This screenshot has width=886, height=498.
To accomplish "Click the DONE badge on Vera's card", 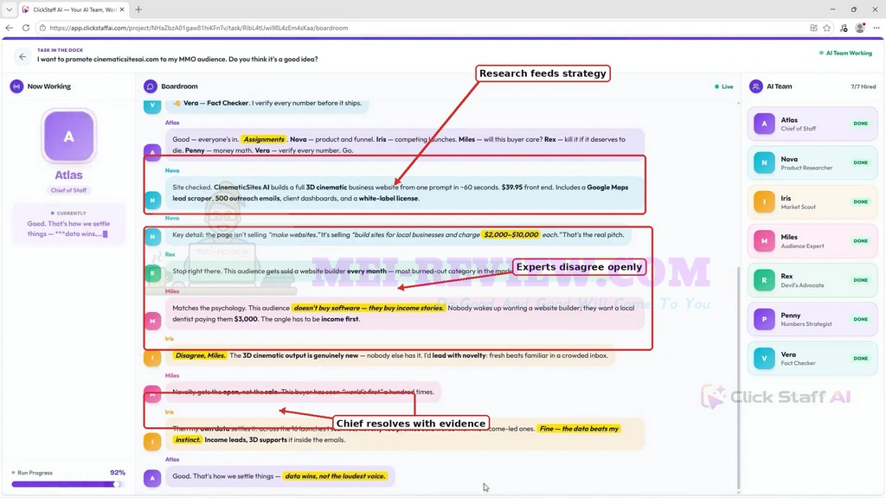I will (x=861, y=359).
